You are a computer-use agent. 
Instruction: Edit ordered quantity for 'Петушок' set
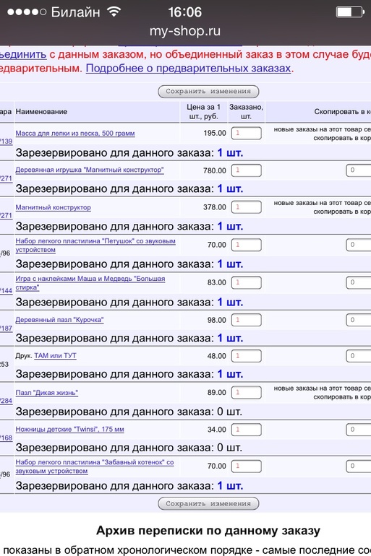click(247, 245)
